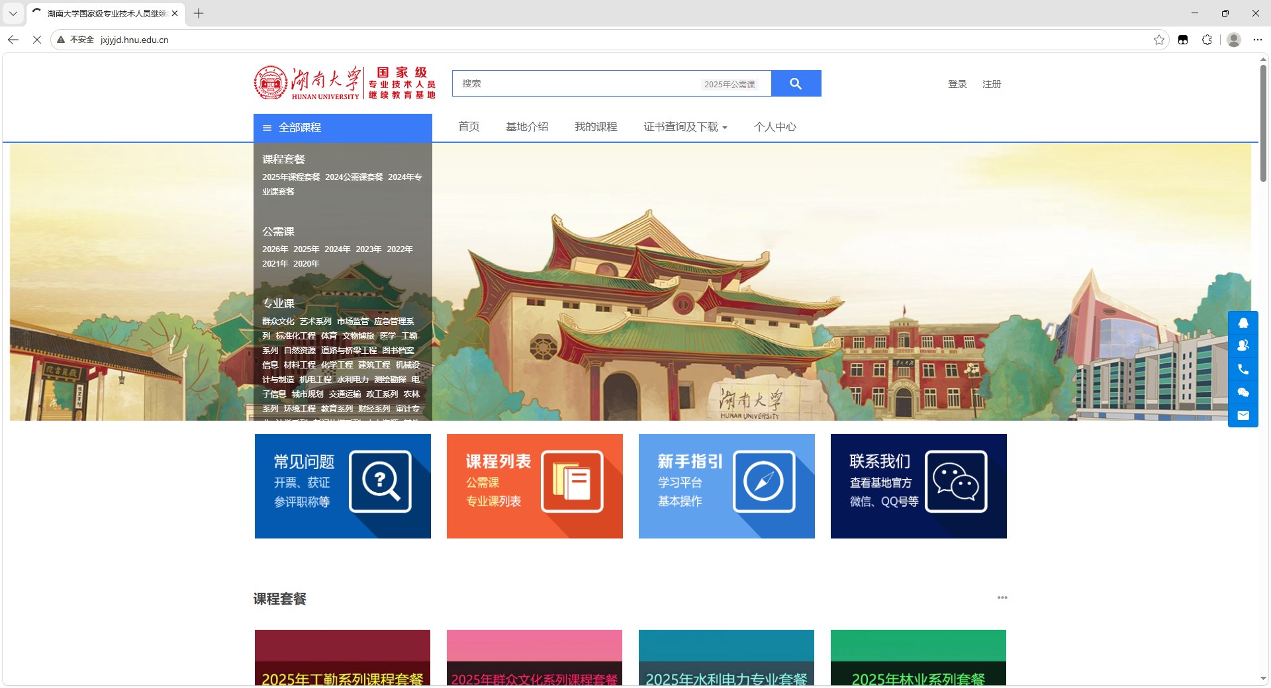Open the customer service person icon in floating sidebar
1271x688 pixels.
[x=1243, y=345]
